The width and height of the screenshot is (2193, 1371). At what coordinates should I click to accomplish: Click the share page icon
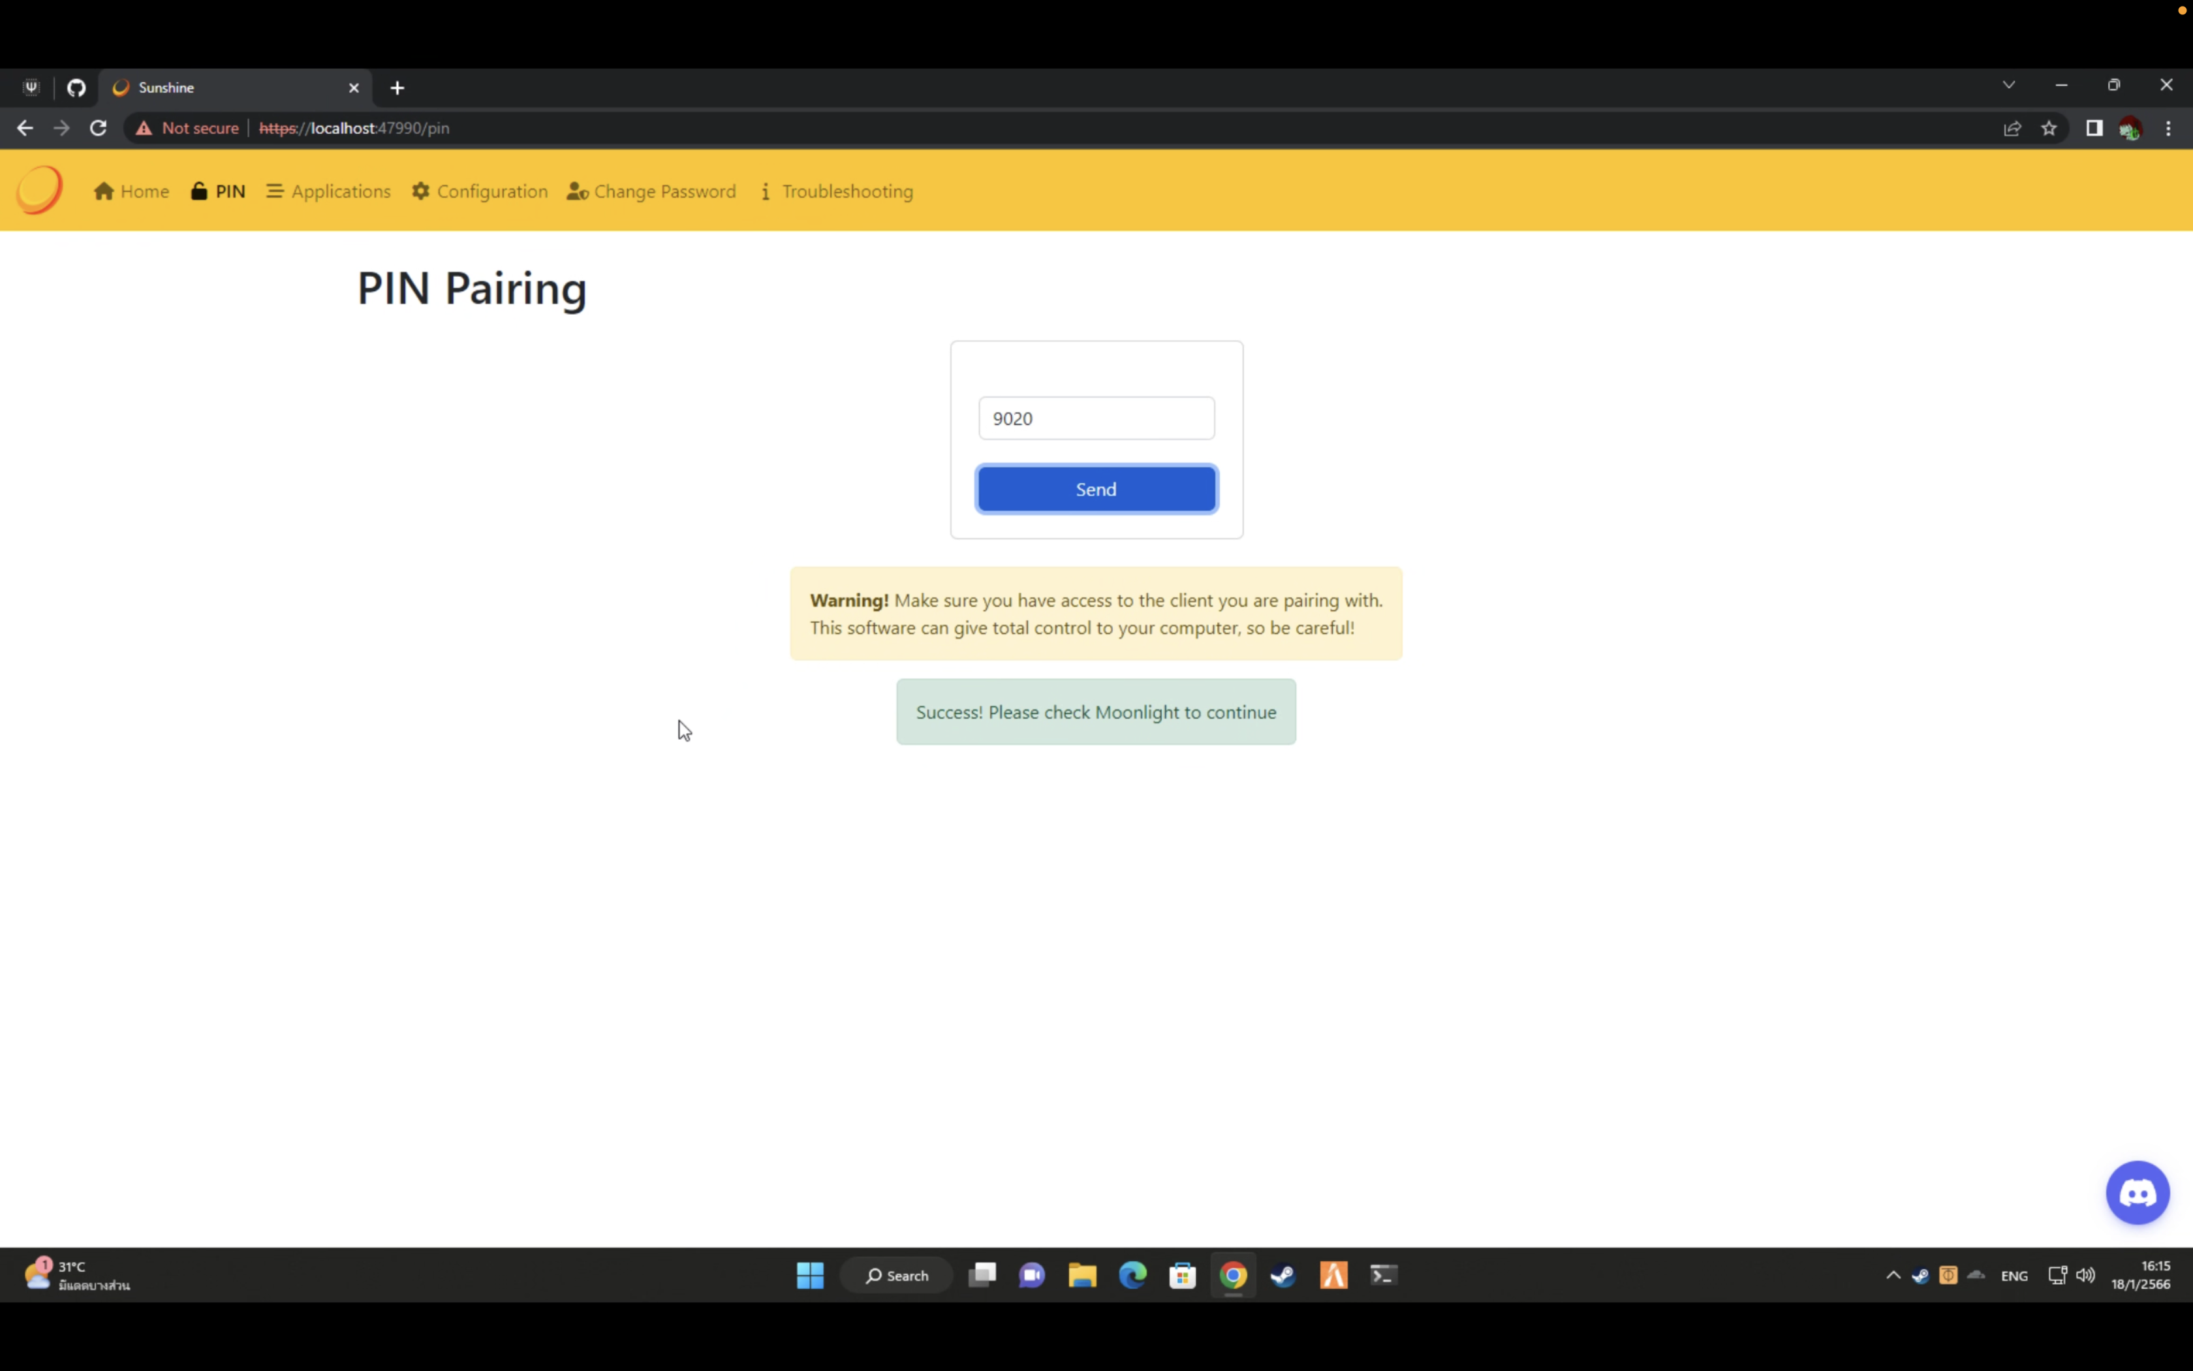pos(2012,128)
